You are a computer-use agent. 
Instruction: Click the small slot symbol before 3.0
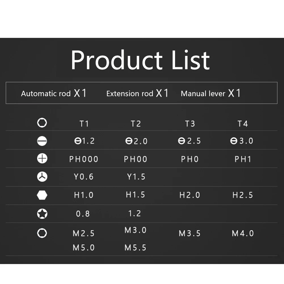pyautogui.click(x=234, y=141)
